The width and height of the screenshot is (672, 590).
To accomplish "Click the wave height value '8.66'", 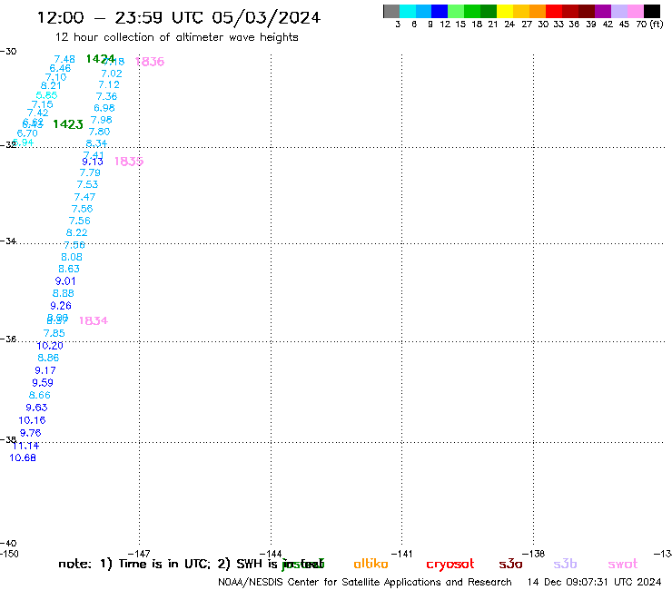I will [39, 395].
